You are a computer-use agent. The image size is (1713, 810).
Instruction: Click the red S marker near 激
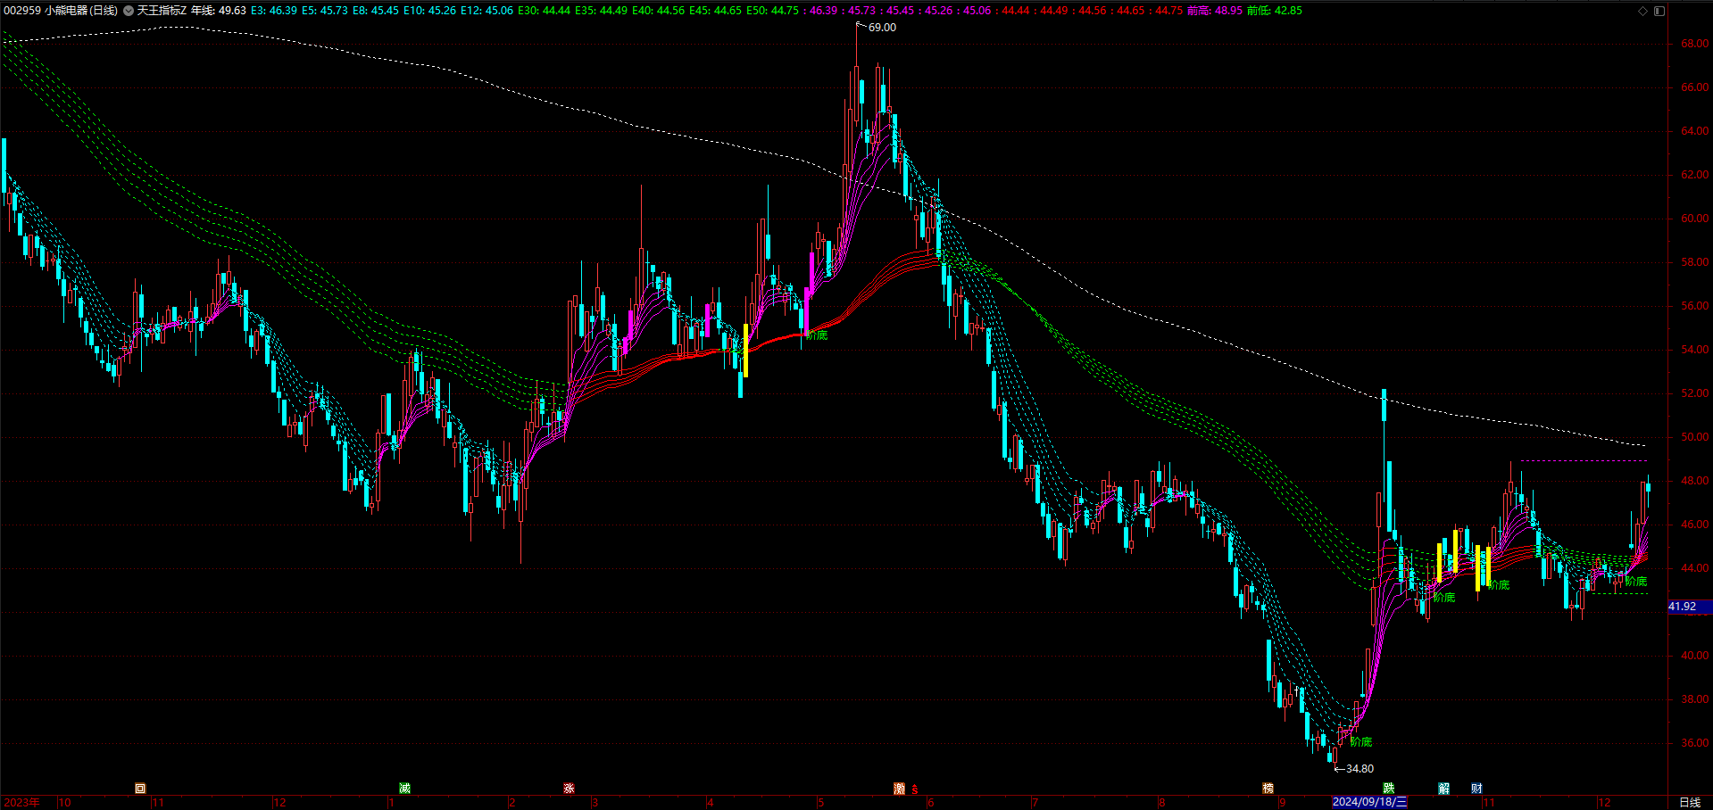(x=915, y=789)
